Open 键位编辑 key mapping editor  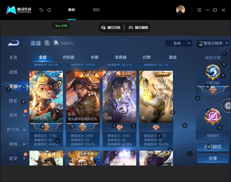[x=138, y=27]
